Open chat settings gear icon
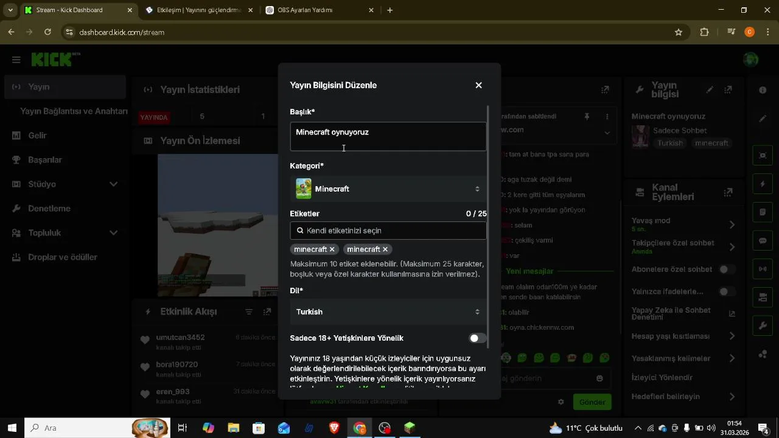Viewport: 779px width, 438px height. click(x=561, y=402)
